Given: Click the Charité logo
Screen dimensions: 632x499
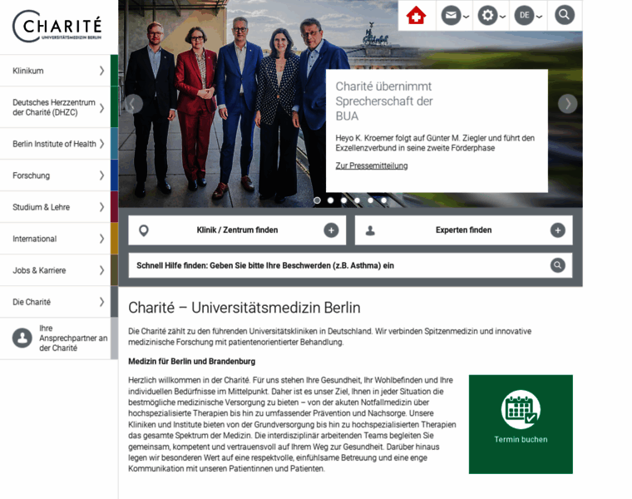Looking at the screenshot, I should [x=57, y=27].
